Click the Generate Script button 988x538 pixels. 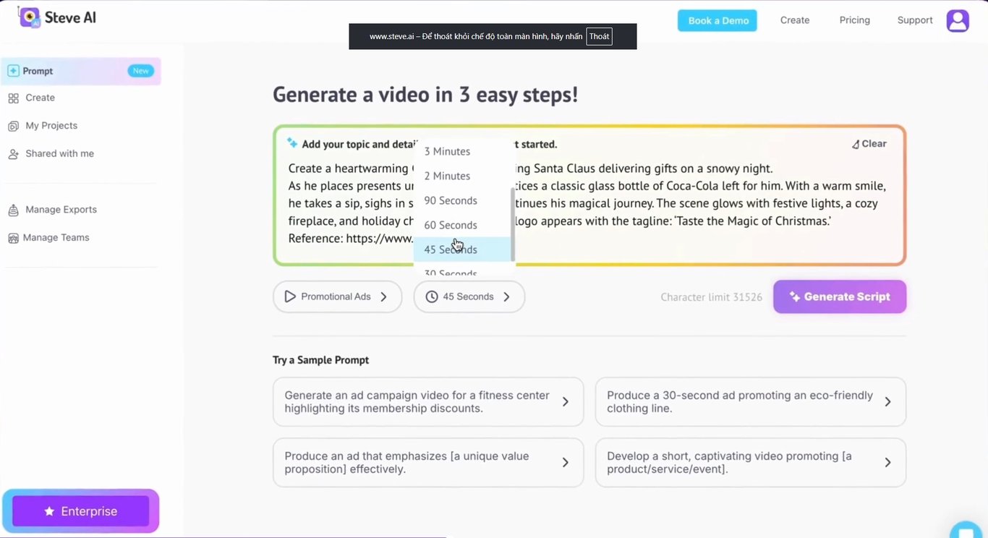[x=840, y=296]
